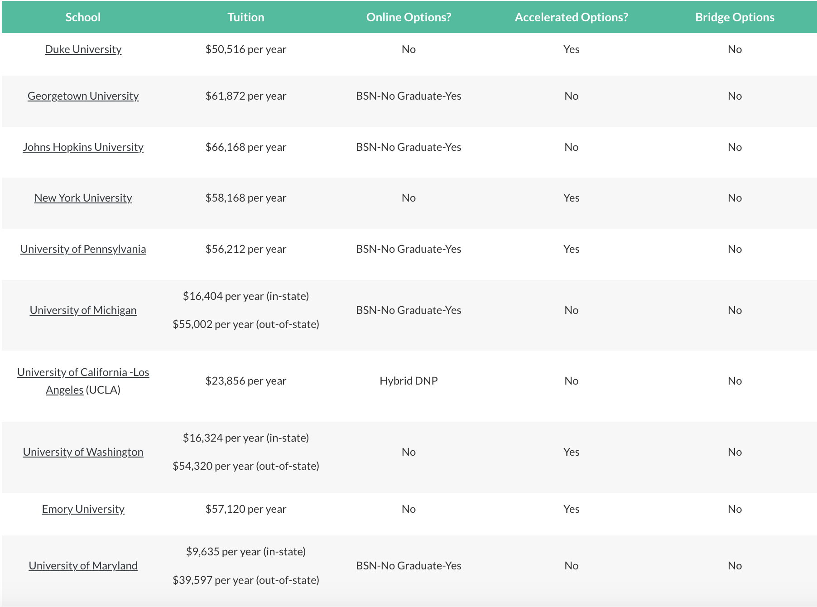
Task: Click the Johns Hopkins University link
Action: click(83, 147)
